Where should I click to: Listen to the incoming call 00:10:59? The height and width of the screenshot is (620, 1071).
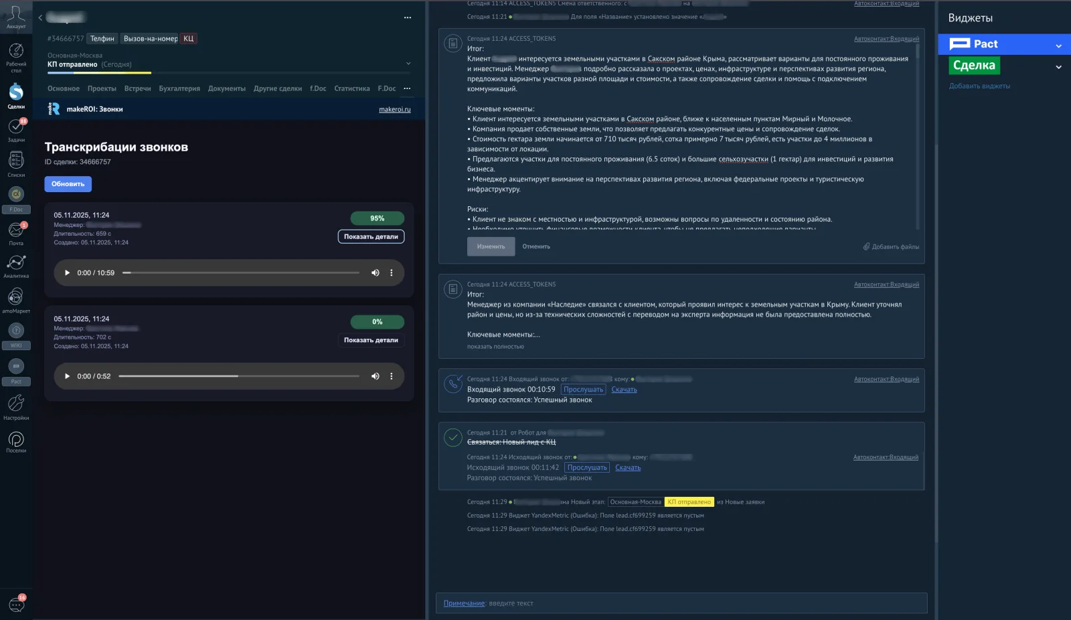(x=583, y=390)
